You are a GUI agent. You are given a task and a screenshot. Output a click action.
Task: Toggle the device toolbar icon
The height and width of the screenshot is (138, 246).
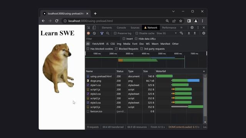coord(94,28)
